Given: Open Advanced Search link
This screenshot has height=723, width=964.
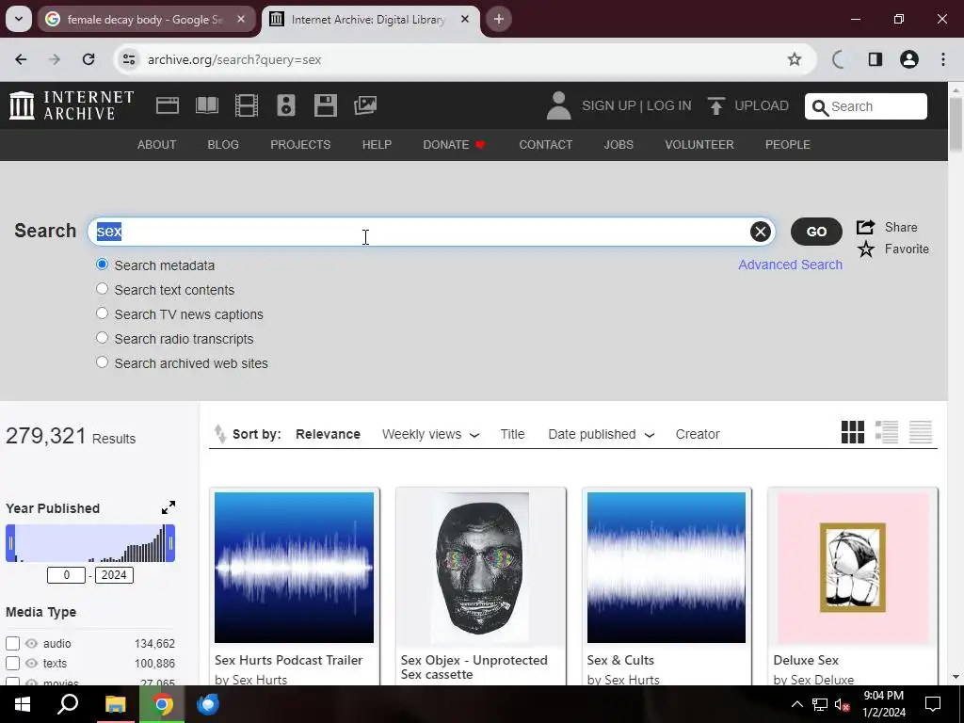Looking at the screenshot, I should pos(790,265).
